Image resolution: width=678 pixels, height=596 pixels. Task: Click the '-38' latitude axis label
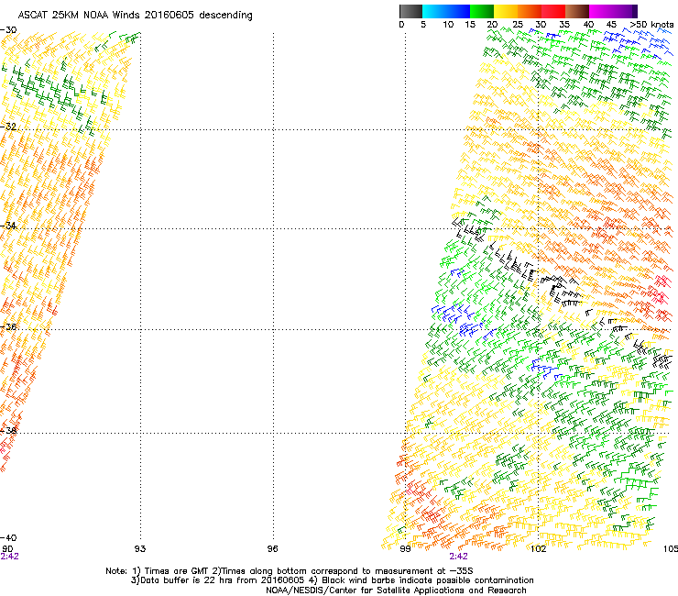pos(8,430)
